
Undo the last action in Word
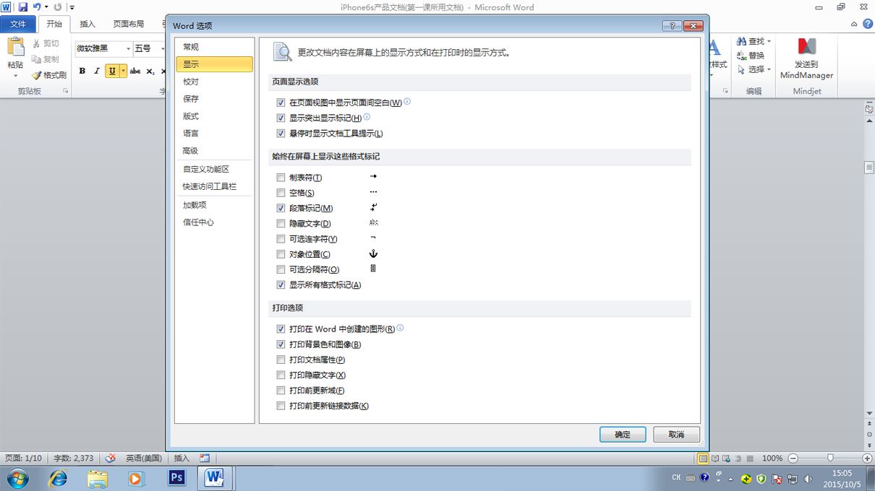(37, 7)
